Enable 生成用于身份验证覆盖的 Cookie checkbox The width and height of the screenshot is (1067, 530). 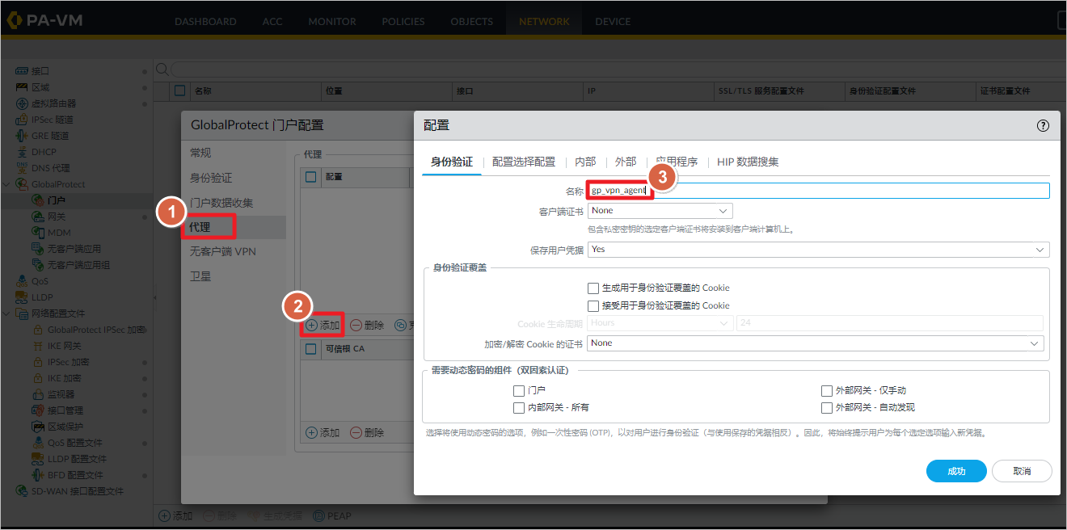coord(593,288)
